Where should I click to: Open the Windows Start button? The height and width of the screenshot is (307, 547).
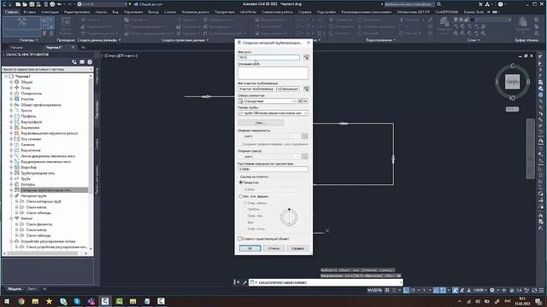pos(7,301)
